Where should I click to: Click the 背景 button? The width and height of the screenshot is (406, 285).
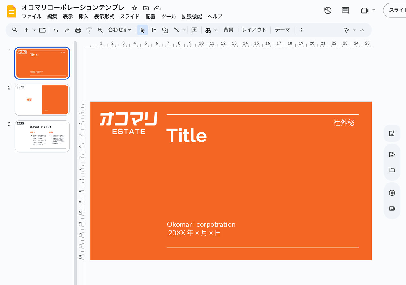point(228,30)
